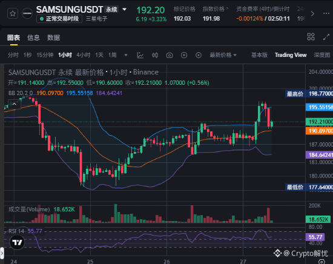The width and height of the screenshot is (333, 264).
Task: Click the circled dot target icon in toolbar
Action: [x=199, y=55]
